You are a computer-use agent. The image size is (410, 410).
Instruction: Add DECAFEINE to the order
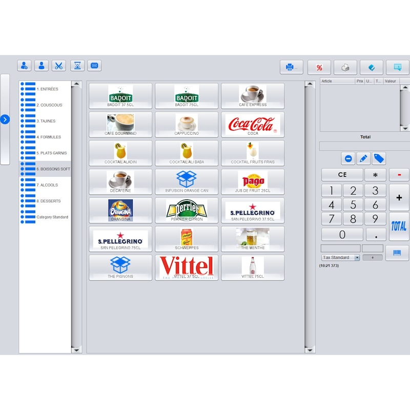click(120, 182)
